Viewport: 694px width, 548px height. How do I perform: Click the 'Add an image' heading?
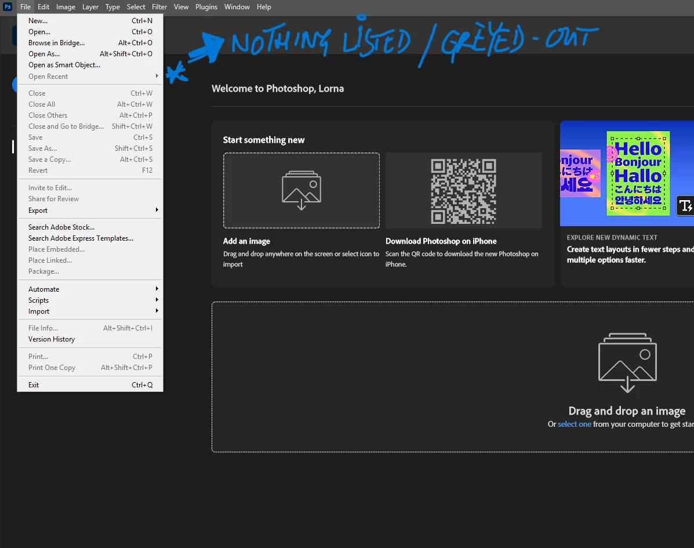pyautogui.click(x=246, y=241)
